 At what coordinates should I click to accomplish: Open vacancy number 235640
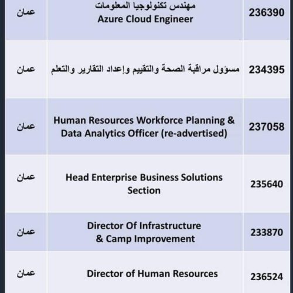click(267, 184)
